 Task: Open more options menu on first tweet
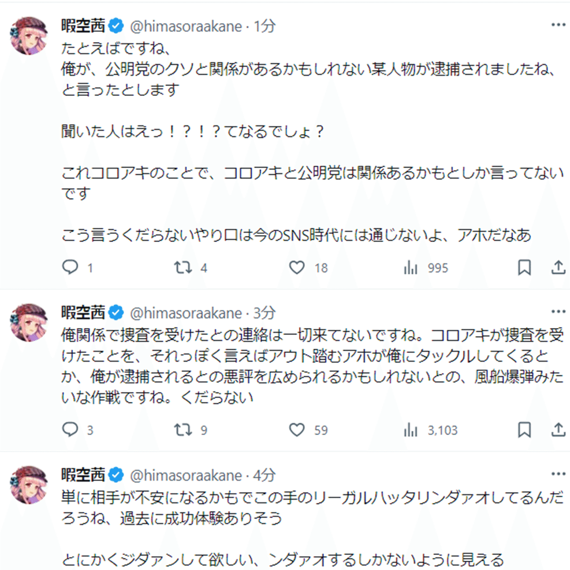point(558,25)
